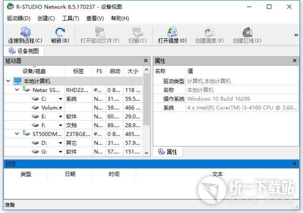Open the Create (创建(C)) menu
This screenshot has width=303, height=213.
pyautogui.click(x=46, y=18)
